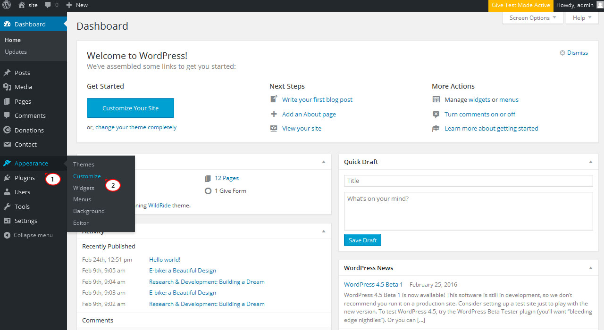Click the Comments speech bubble sidebar icon
The width and height of the screenshot is (604, 330).
pyautogui.click(x=7, y=115)
